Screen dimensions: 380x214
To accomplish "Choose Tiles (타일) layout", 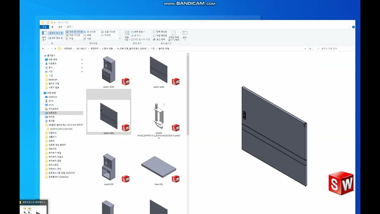I will [x=70, y=39].
